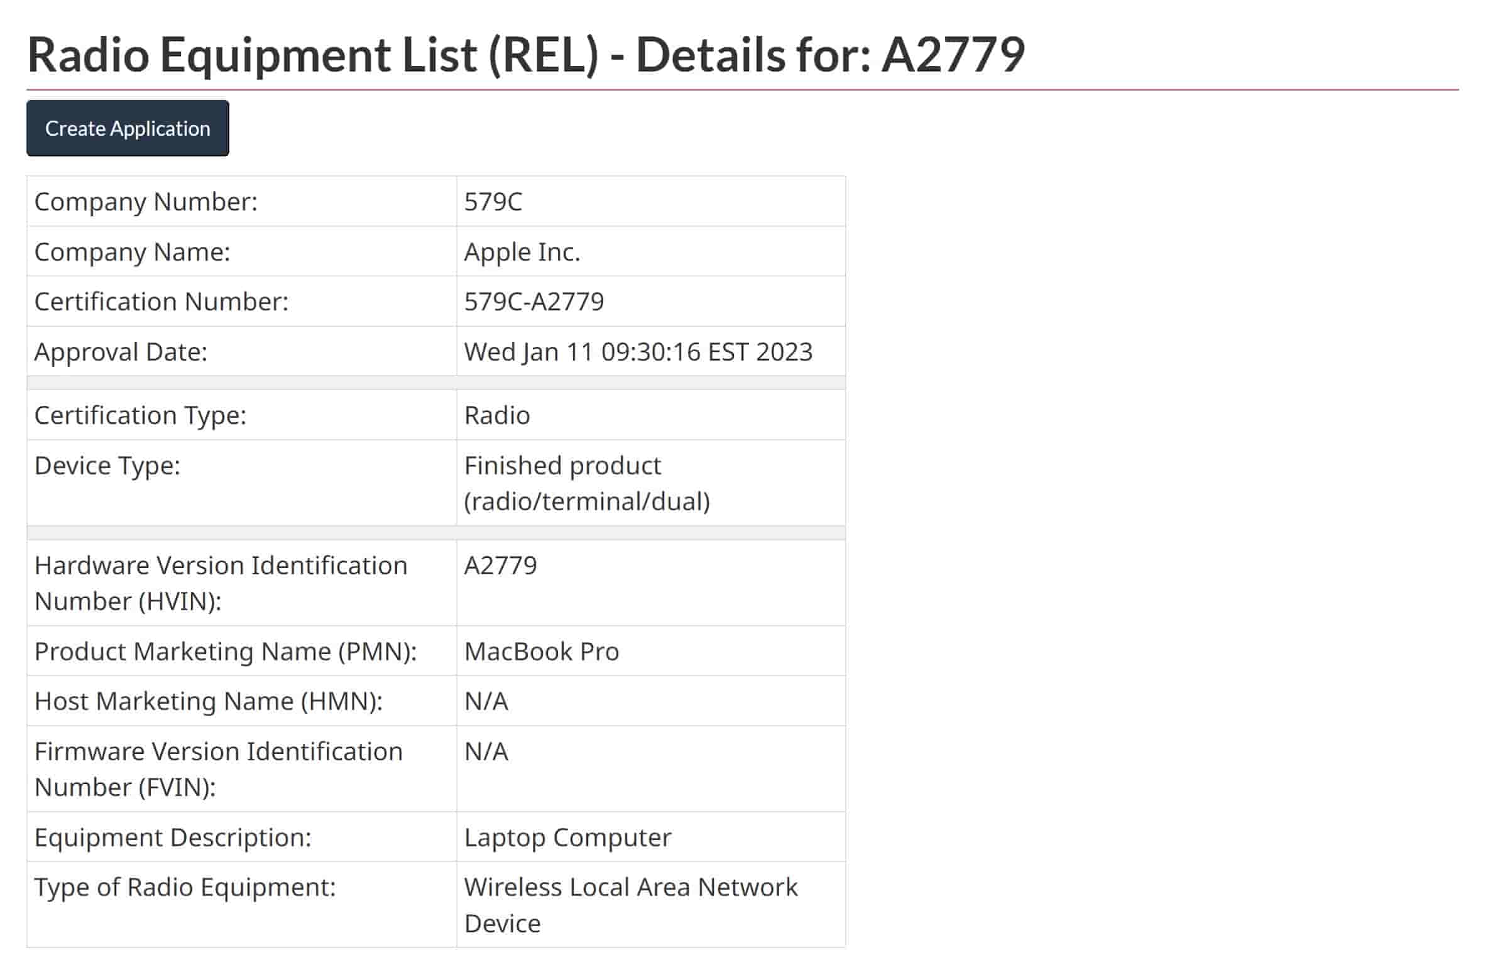Click the Equipment Description label
The width and height of the screenshot is (1488, 965).
point(173,837)
